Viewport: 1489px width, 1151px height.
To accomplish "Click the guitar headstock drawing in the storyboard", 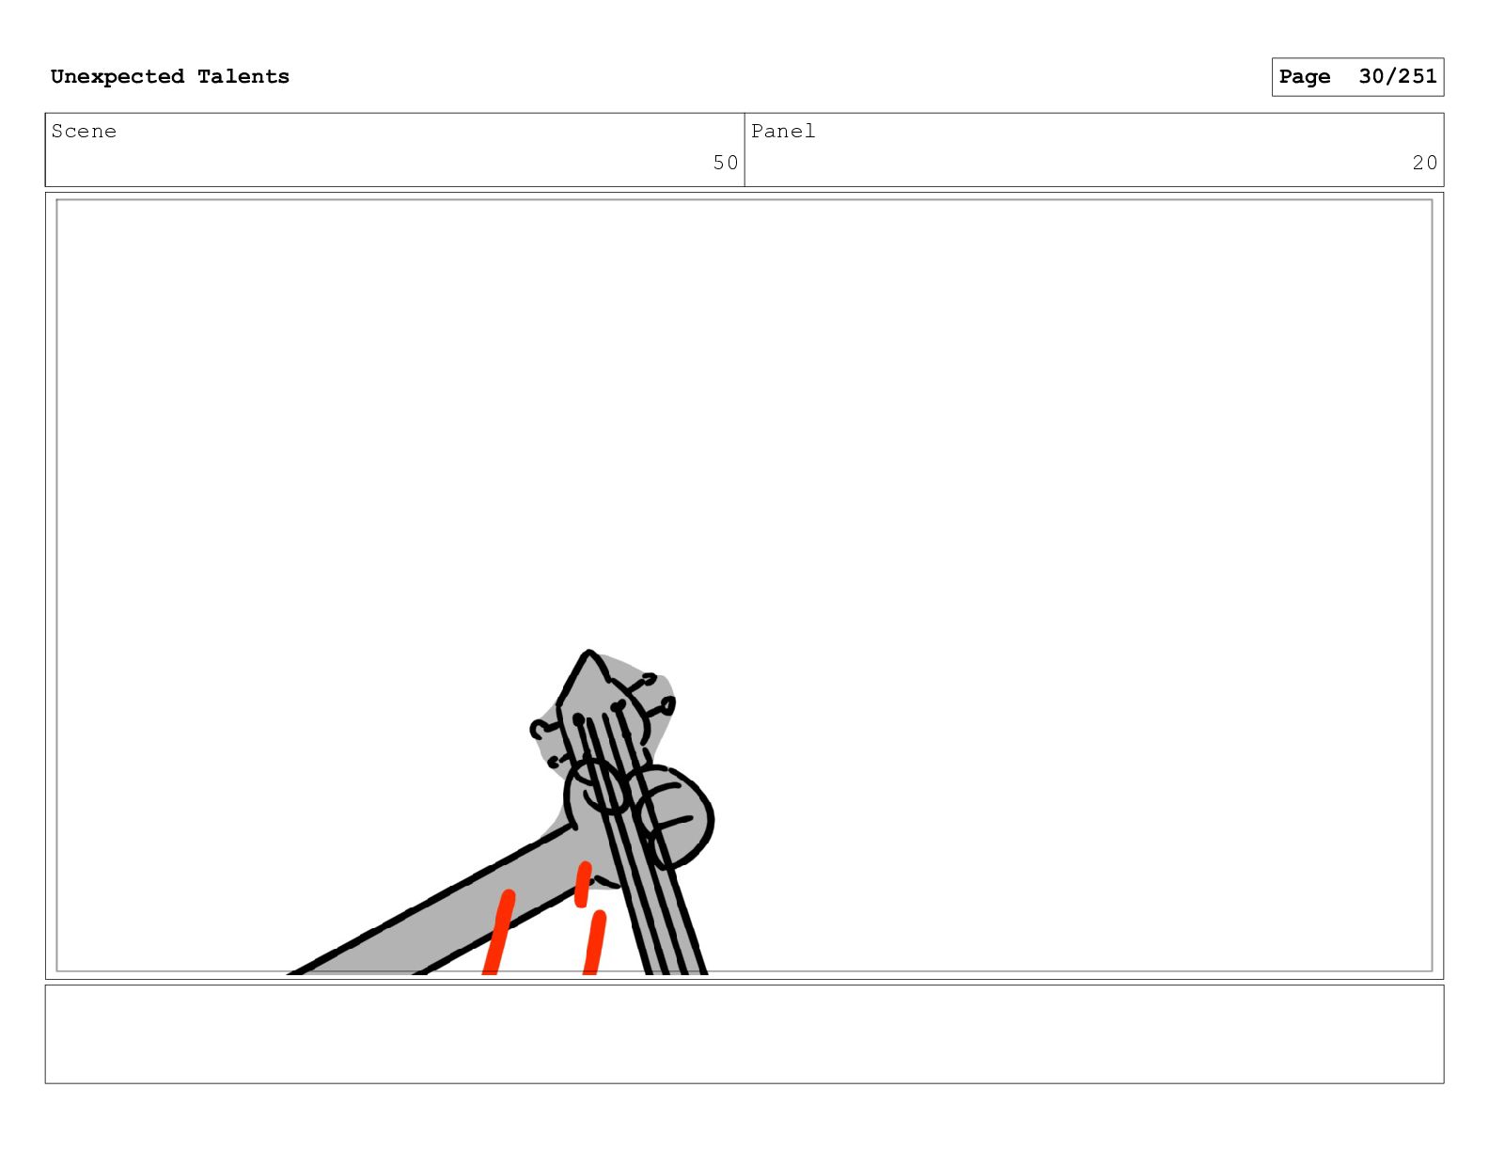I will [603, 715].
